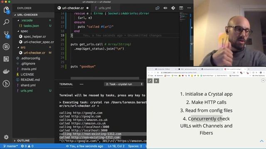Image resolution: width=266 pixels, height=149 pixels.
Task: Open the terminal task selector dropdown
Action: [x=124, y=84]
